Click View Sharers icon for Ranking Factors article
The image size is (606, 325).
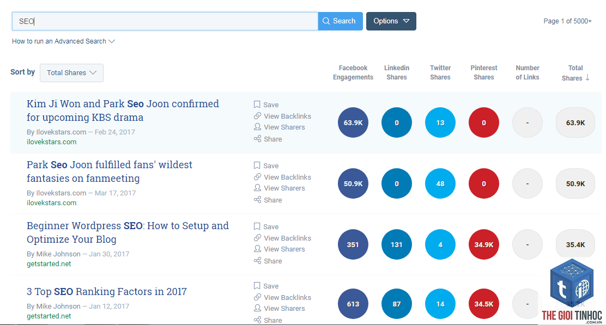click(257, 308)
